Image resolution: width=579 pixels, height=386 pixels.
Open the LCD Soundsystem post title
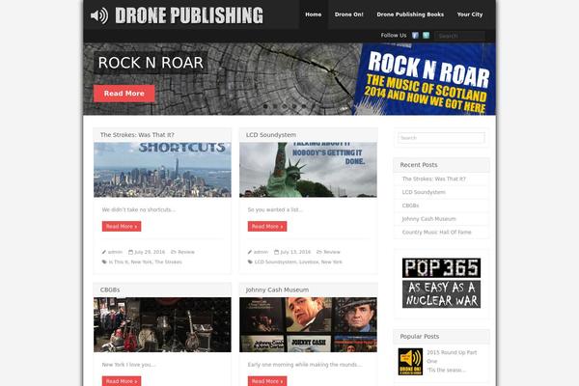coord(271,135)
